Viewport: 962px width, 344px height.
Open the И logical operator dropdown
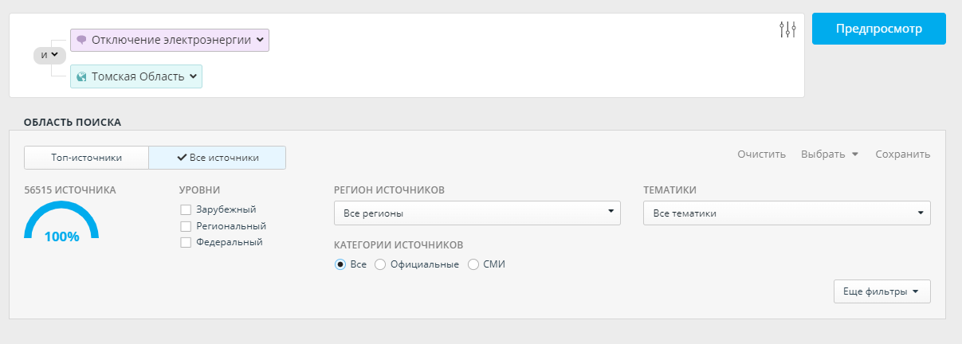tap(49, 55)
